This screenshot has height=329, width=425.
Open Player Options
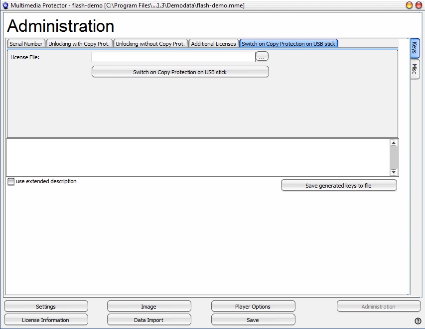(253, 307)
